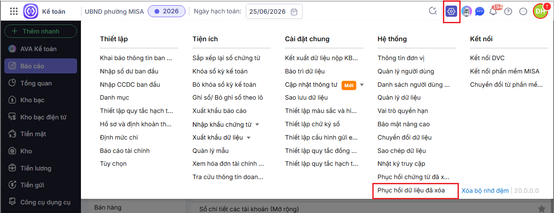Open Nhật ký truy cập
554x213 pixels.
[401, 164]
